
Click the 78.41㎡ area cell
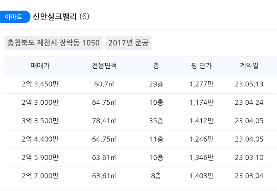104,121
